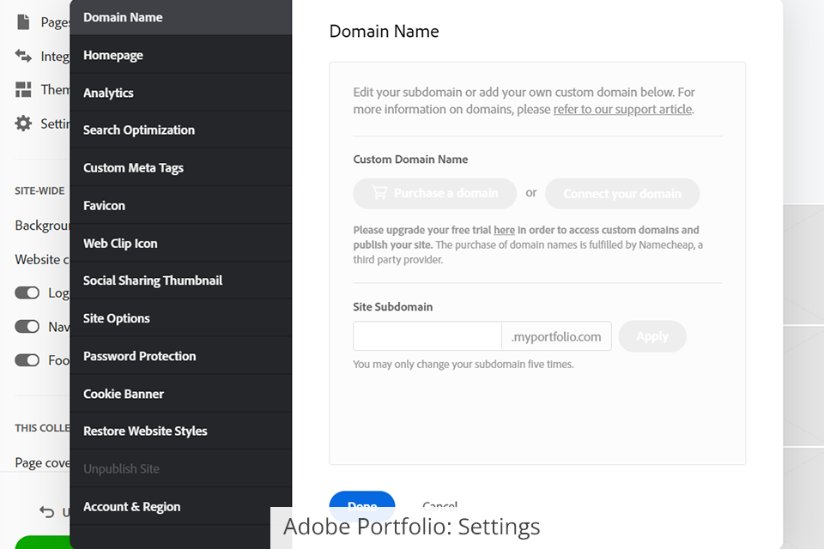Open the Analytics settings section
This screenshot has width=824, height=549.
(181, 93)
